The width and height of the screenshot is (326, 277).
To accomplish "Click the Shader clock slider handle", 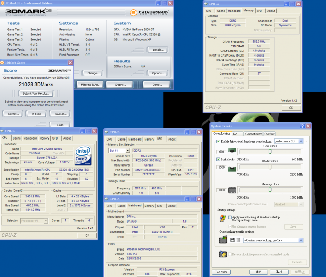I will [x=270, y=167].
